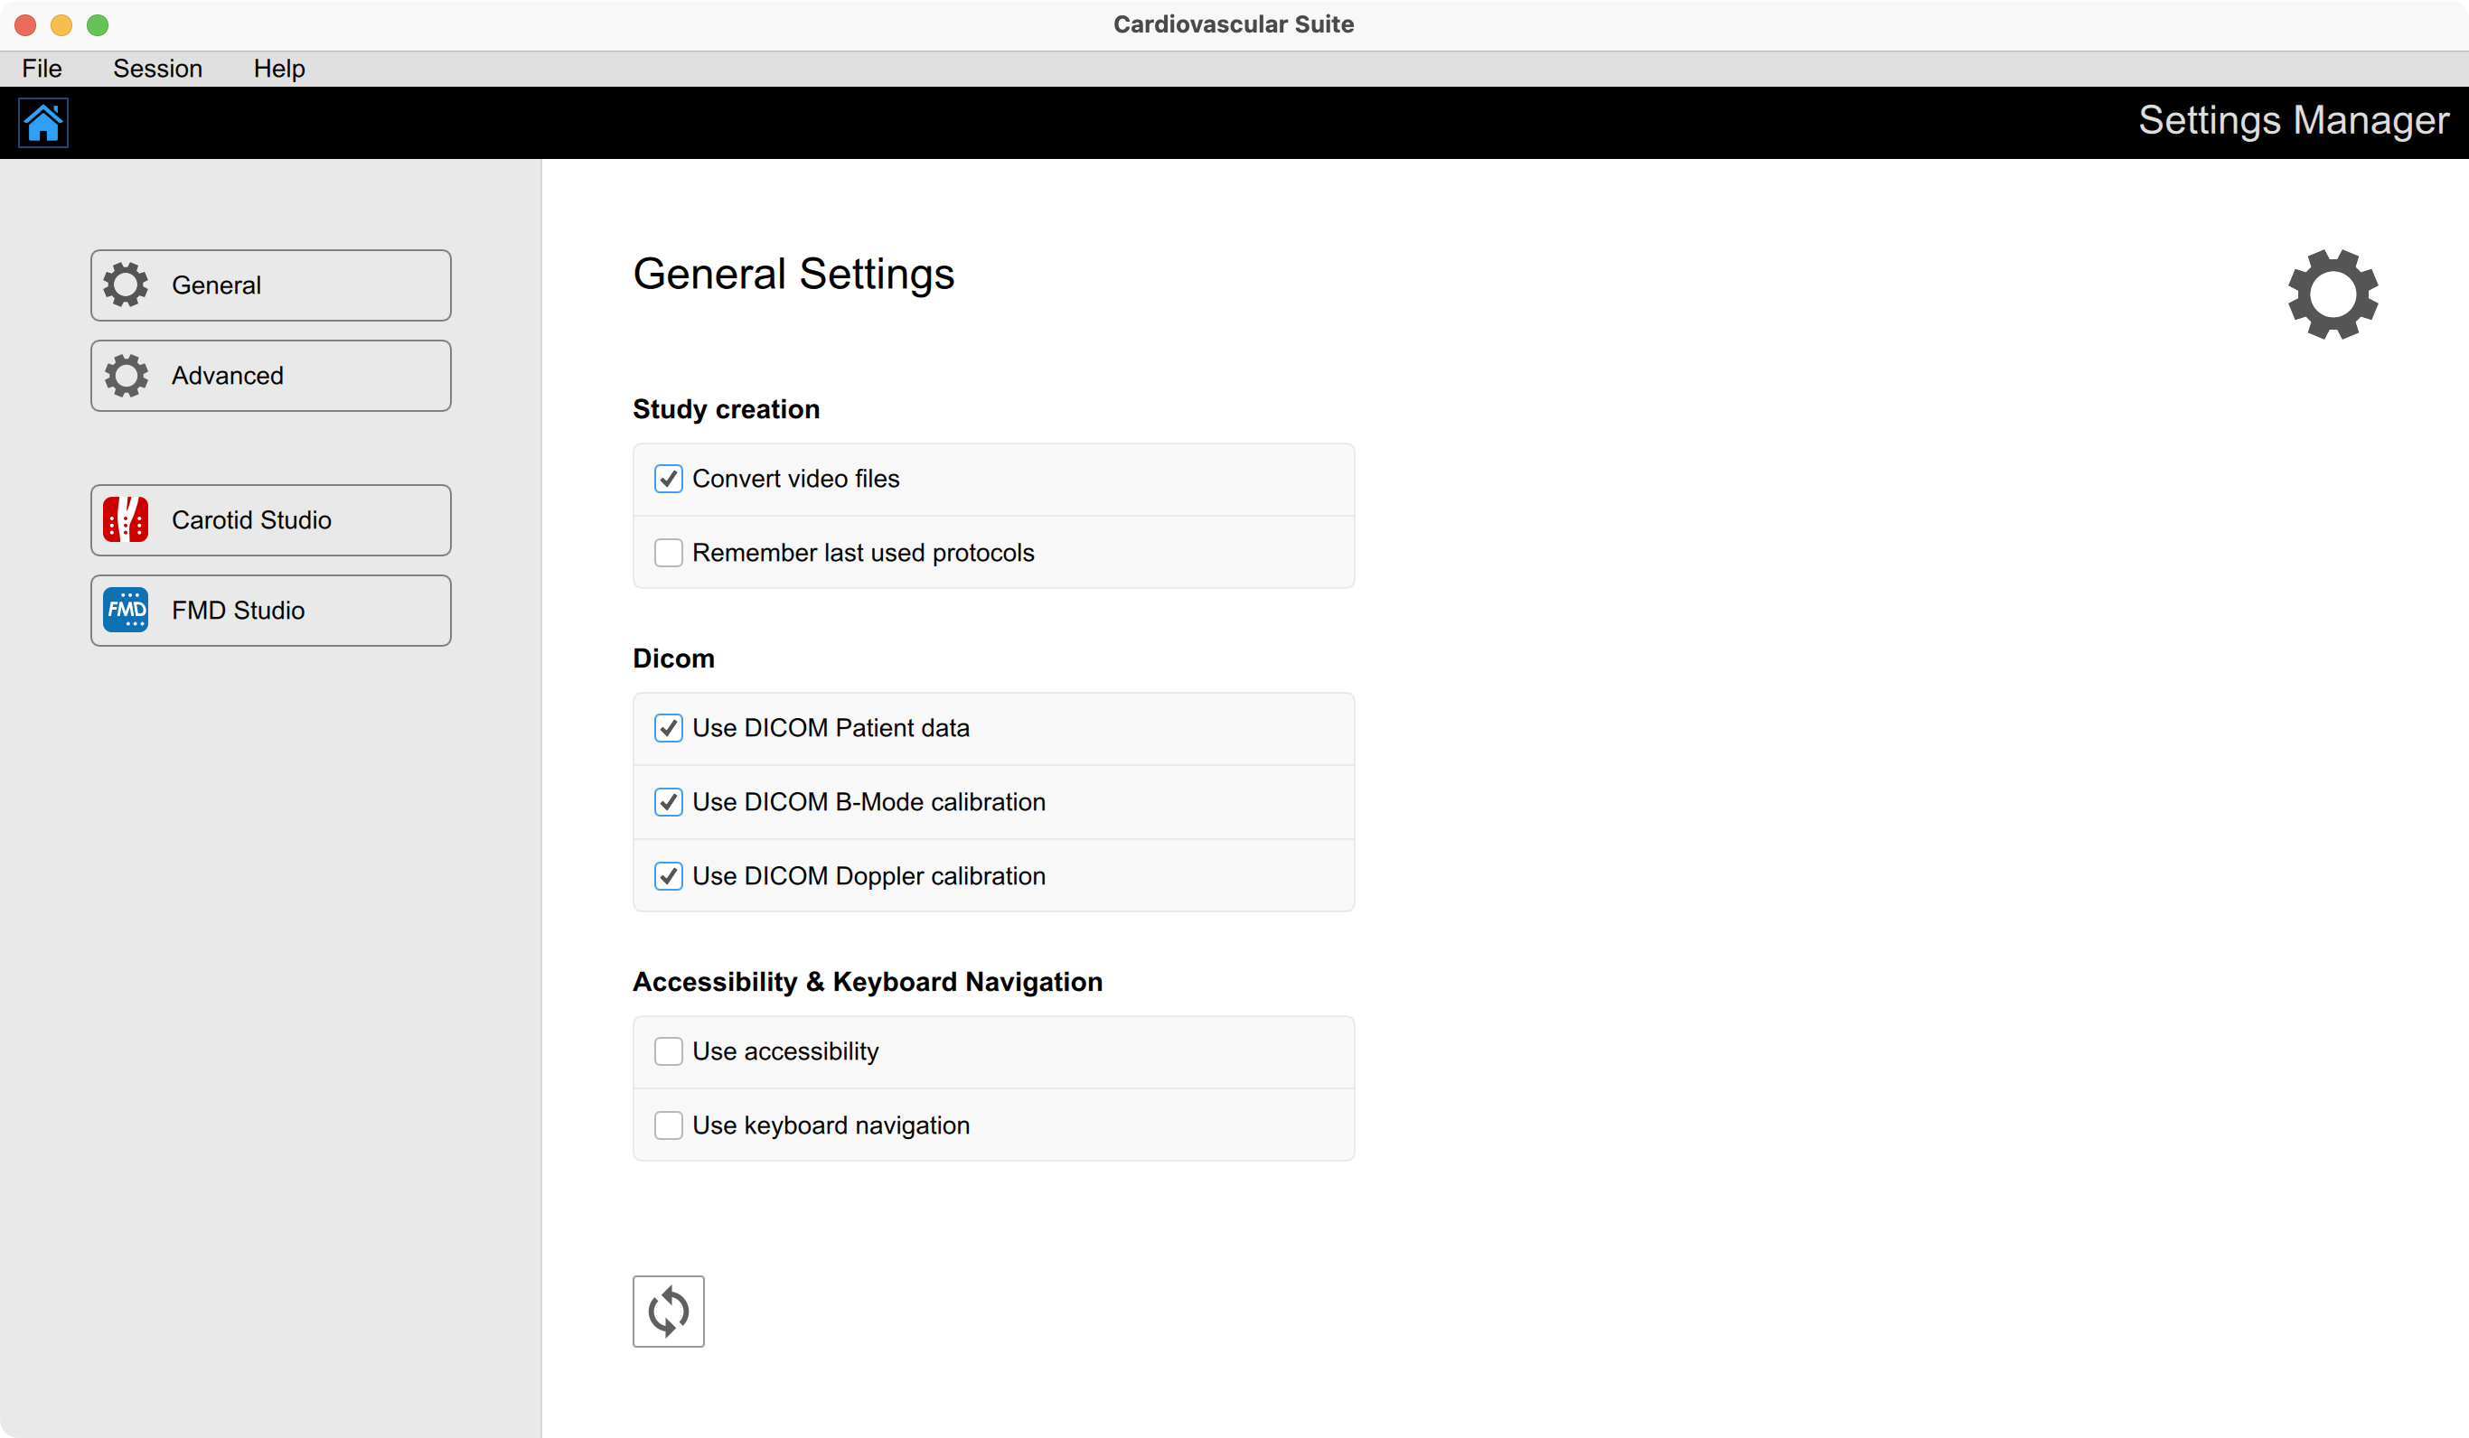Toggle Use DICOM B-Mode calibration
Screen dimensions: 2469x1438
click(x=668, y=802)
